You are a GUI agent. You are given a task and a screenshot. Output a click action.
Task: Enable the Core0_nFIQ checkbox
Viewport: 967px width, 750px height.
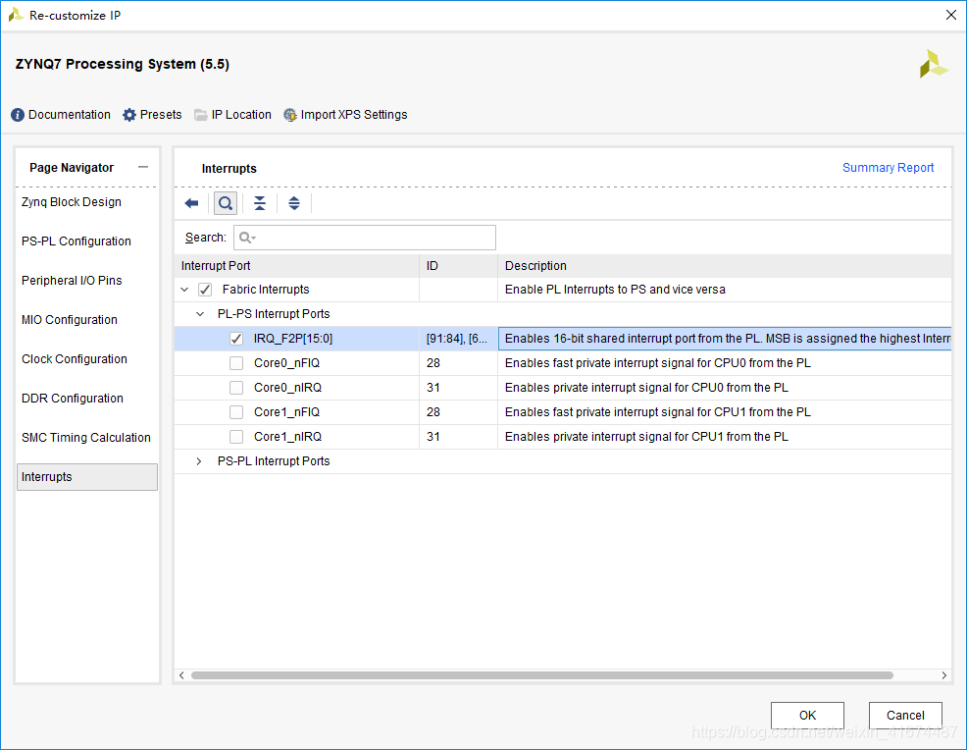pos(236,363)
